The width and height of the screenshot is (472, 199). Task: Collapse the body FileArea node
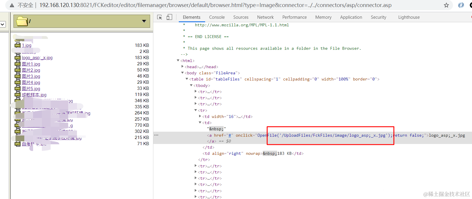click(x=183, y=73)
